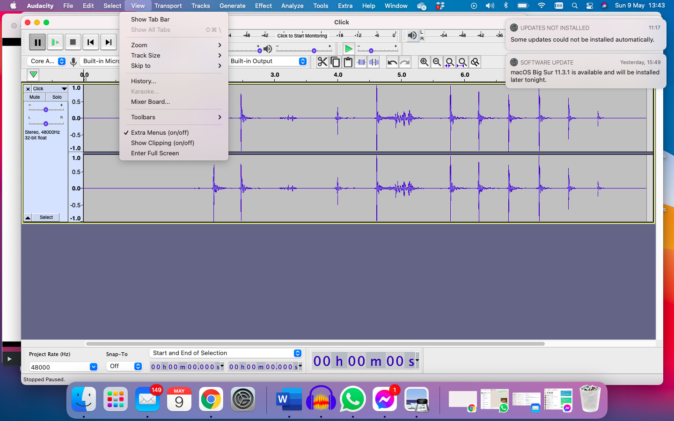674x421 pixels.
Task: Open the Click track name menu
Action: [50, 89]
